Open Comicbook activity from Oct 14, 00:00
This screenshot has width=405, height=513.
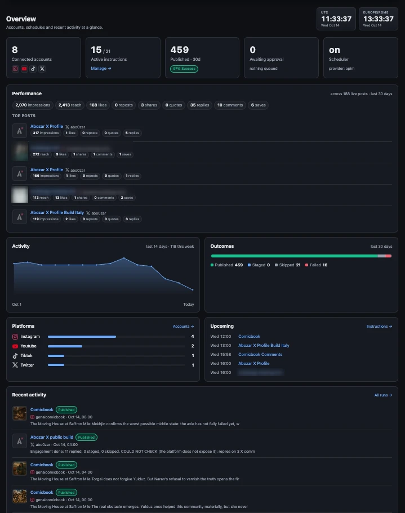coord(42,492)
